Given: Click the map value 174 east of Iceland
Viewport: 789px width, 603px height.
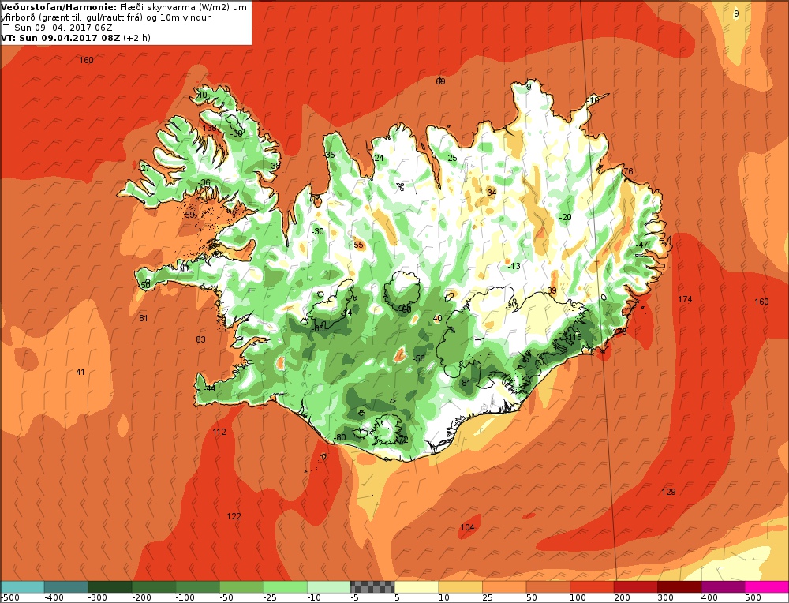Looking at the screenshot, I should coord(685,299).
